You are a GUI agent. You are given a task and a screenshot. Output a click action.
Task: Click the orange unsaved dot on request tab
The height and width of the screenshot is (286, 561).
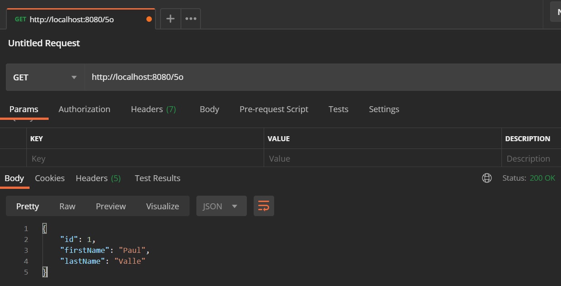[x=149, y=19]
